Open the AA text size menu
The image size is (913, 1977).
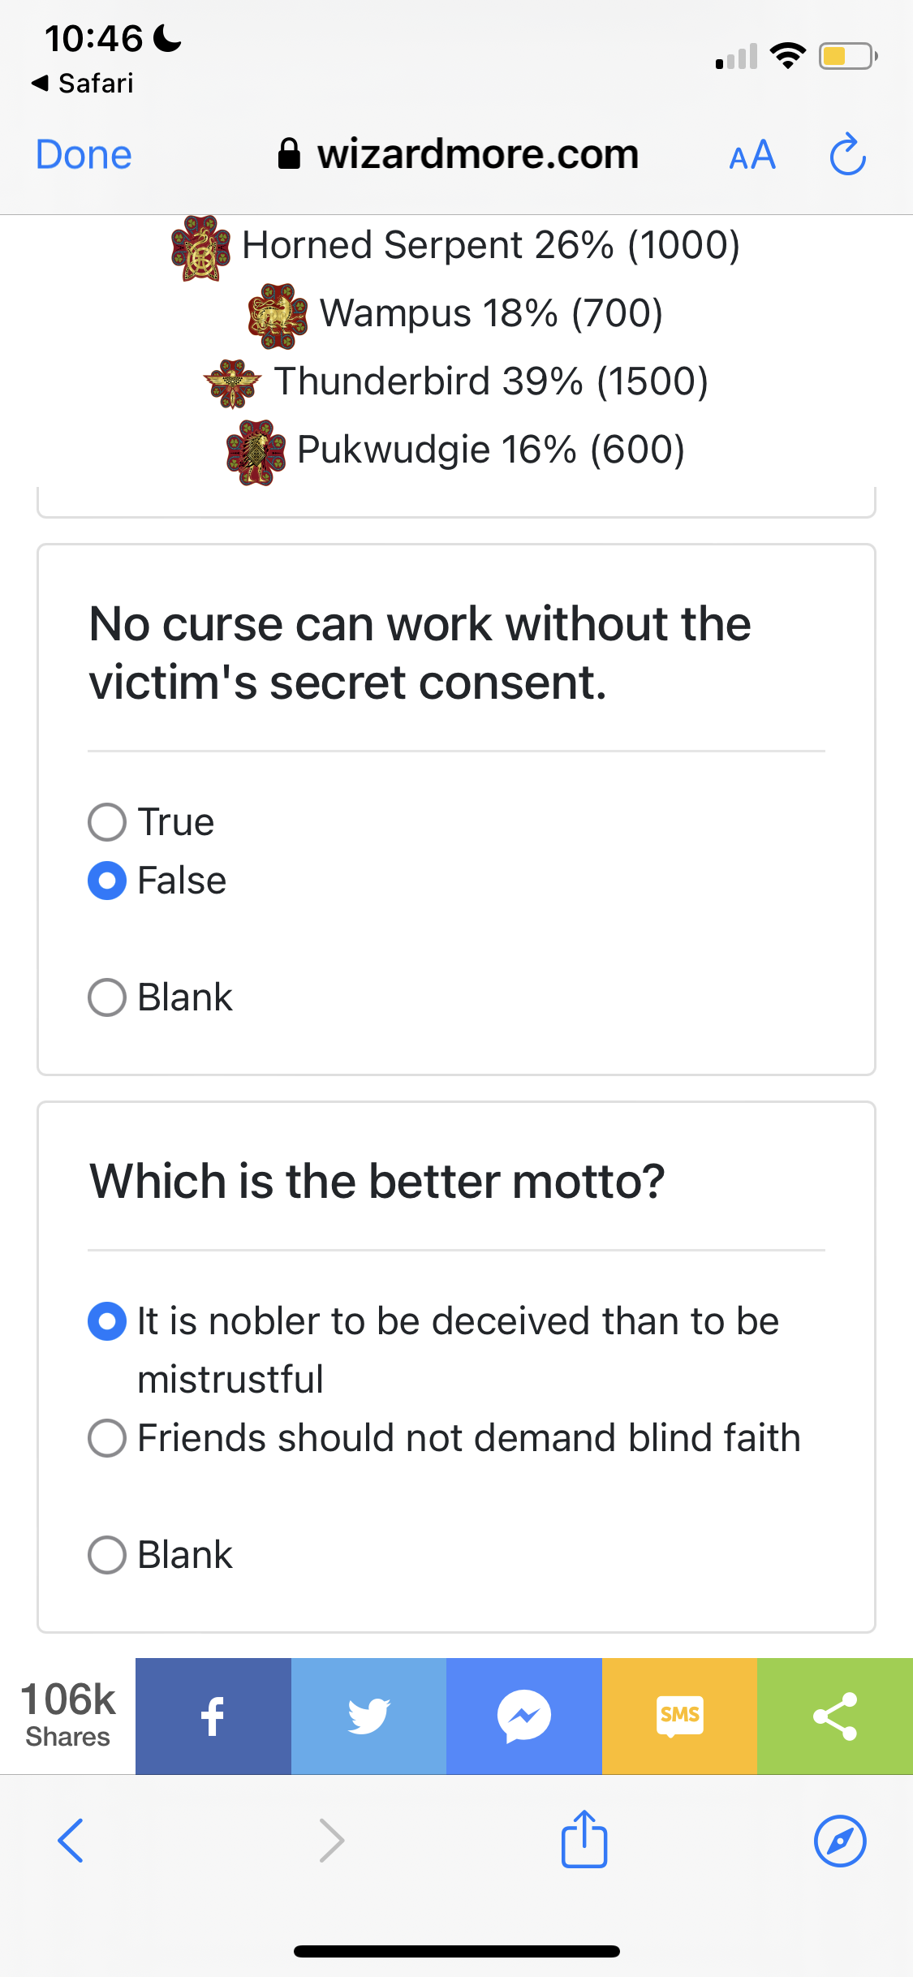pos(752,155)
